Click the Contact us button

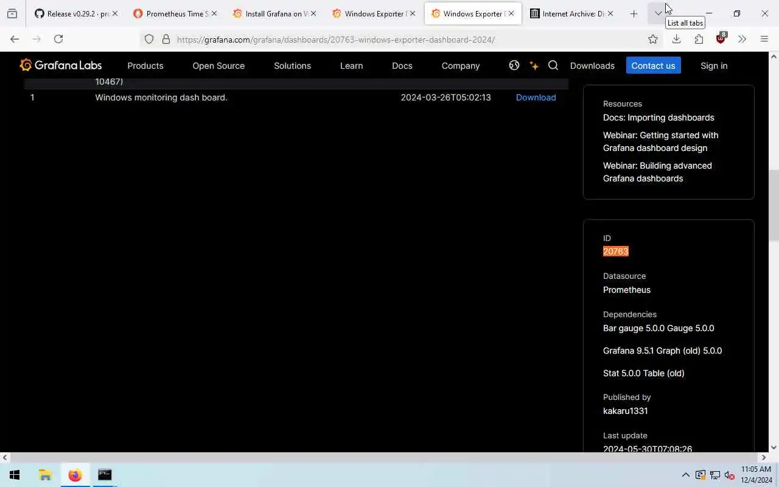[x=653, y=65]
